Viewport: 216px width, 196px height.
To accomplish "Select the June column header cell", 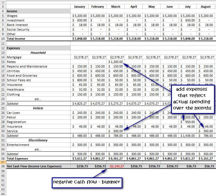I will pos(170,7).
